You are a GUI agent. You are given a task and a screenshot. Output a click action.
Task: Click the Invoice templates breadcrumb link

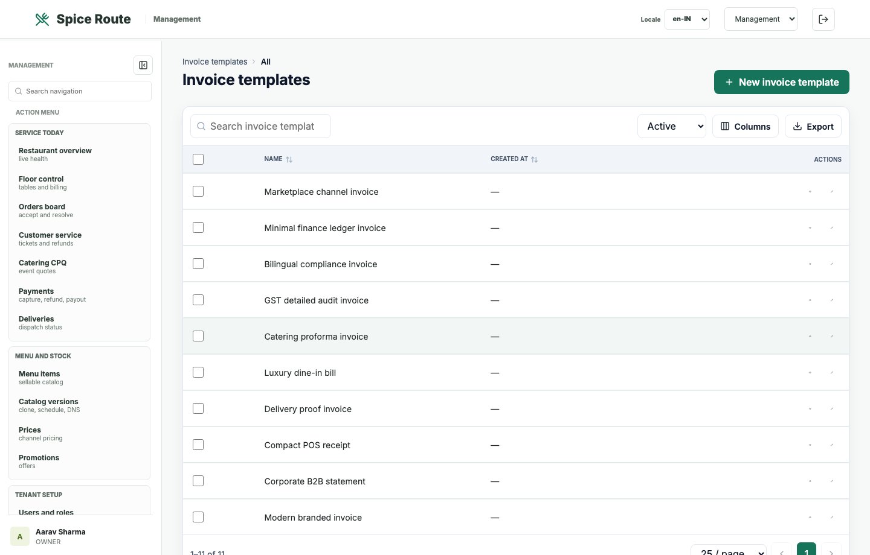(x=214, y=62)
